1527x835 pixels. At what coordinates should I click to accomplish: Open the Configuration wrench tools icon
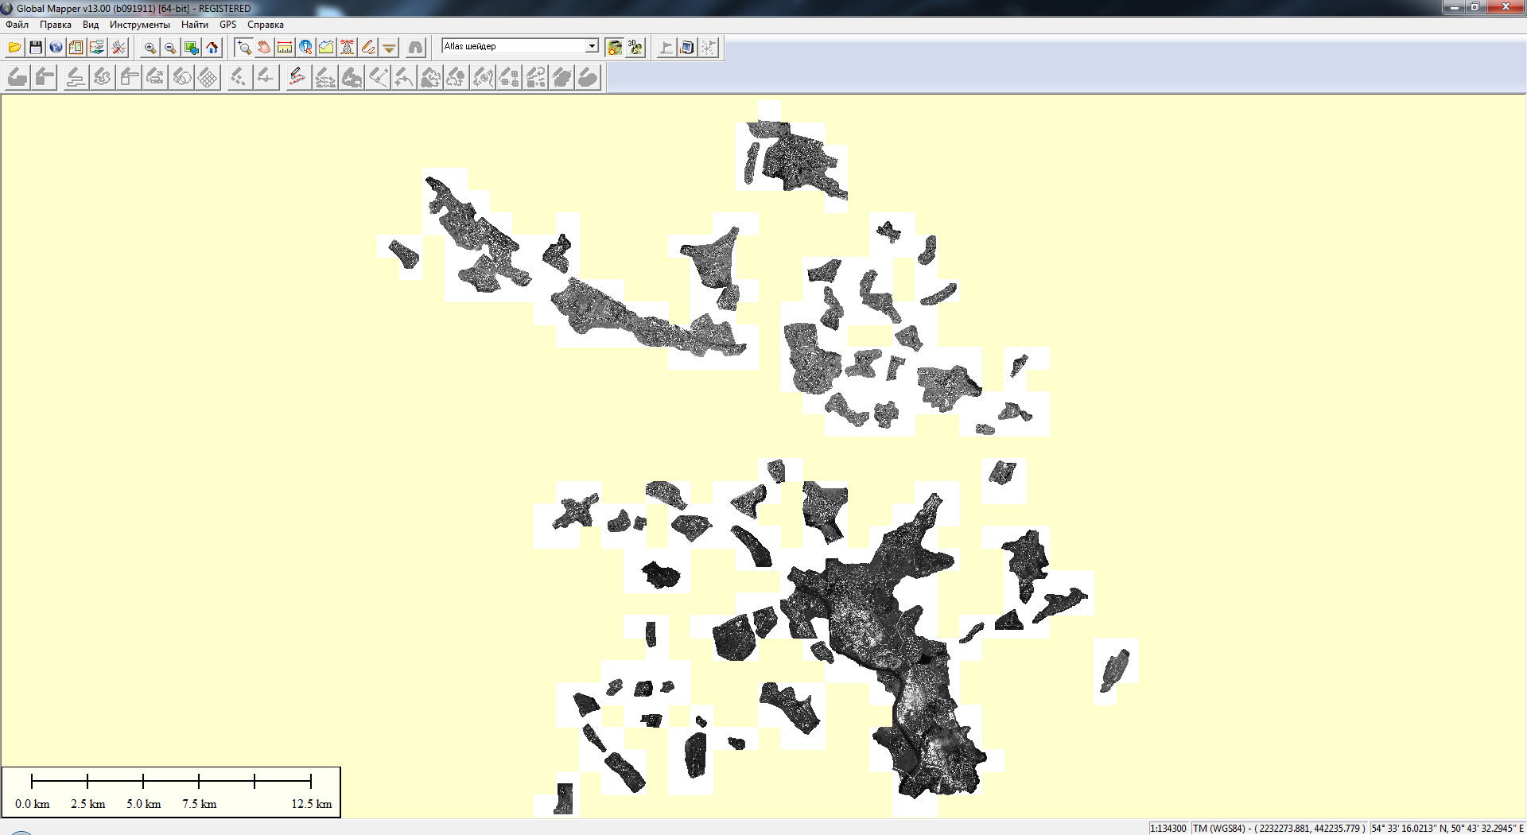click(119, 48)
